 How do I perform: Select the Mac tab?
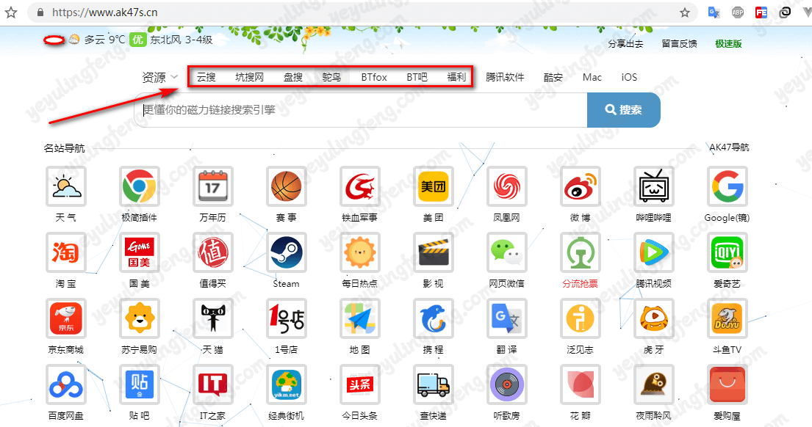(x=592, y=77)
